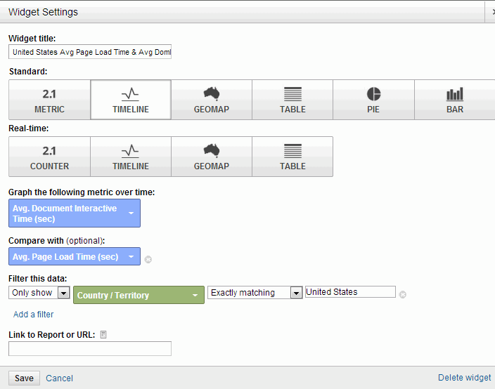
Task: Open the Avg. Document Interactive Time metric dropdown
Action: 75,213
